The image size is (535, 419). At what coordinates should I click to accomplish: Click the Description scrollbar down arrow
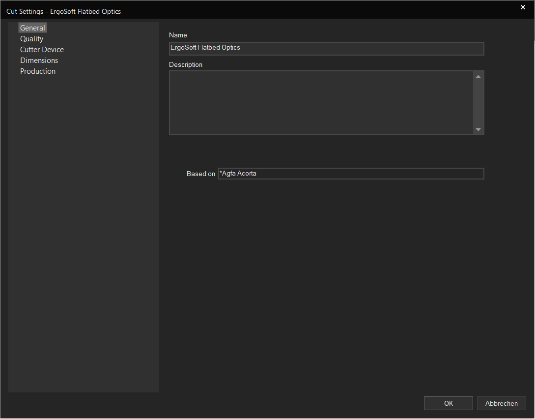click(479, 129)
